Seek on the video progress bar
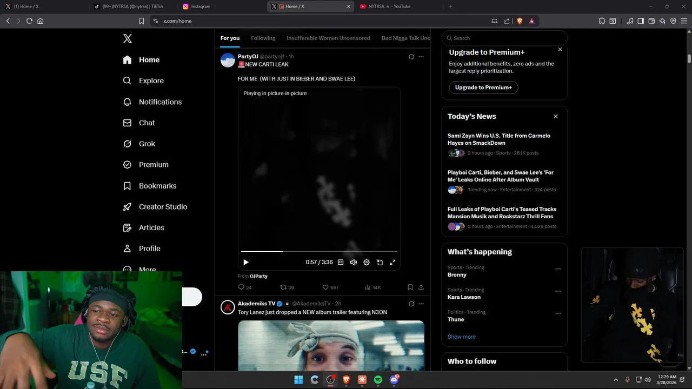 319,251
